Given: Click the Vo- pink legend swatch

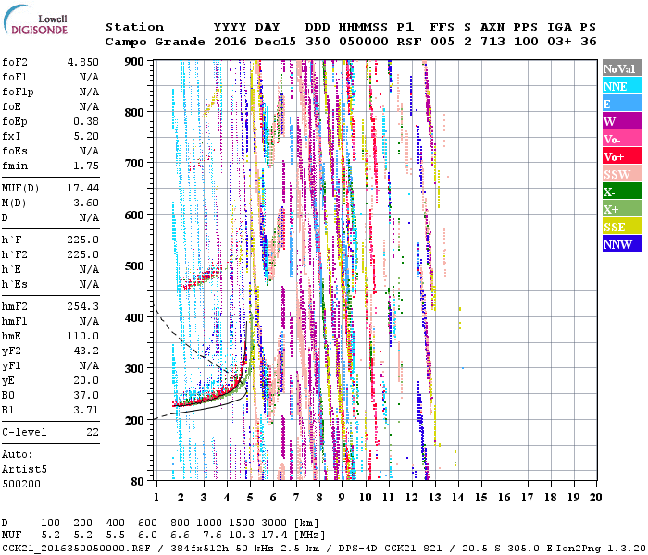Looking at the screenshot, I should (622, 139).
